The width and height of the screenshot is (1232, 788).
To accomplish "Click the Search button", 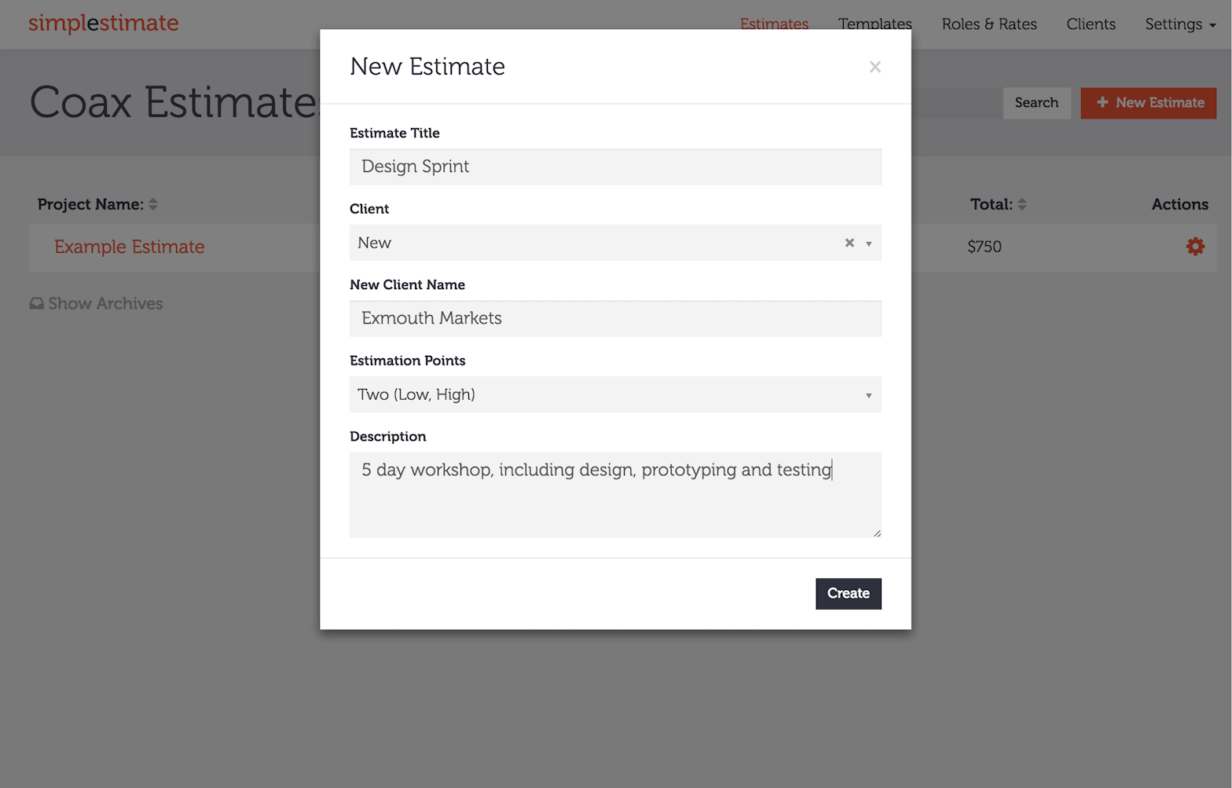I will coord(1036,103).
